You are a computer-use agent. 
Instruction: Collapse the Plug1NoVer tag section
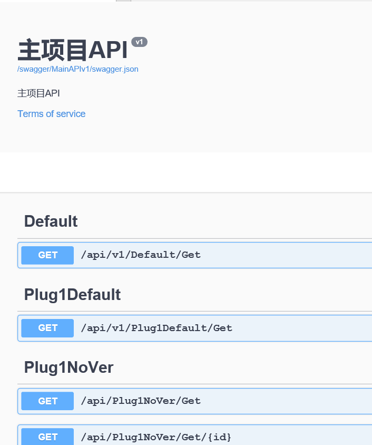[68, 367]
